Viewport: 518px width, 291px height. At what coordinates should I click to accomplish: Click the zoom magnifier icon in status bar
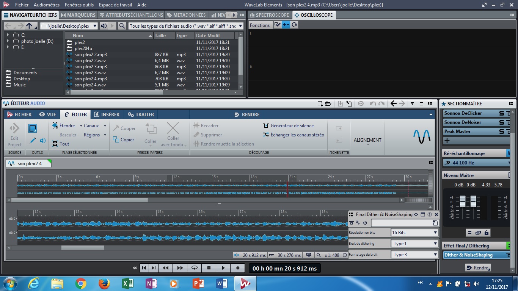[x=319, y=255]
